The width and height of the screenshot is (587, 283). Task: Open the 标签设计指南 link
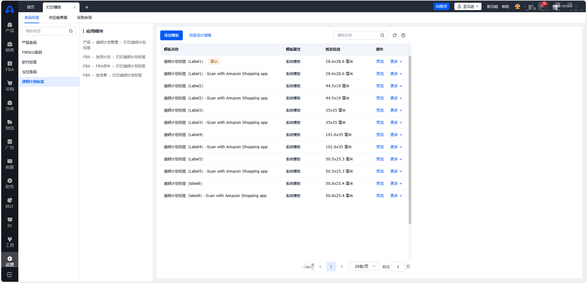click(x=200, y=35)
